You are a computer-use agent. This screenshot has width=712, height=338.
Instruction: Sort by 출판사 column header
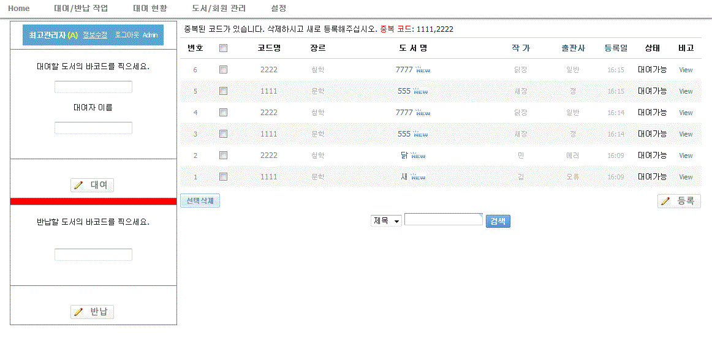tap(573, 48)
